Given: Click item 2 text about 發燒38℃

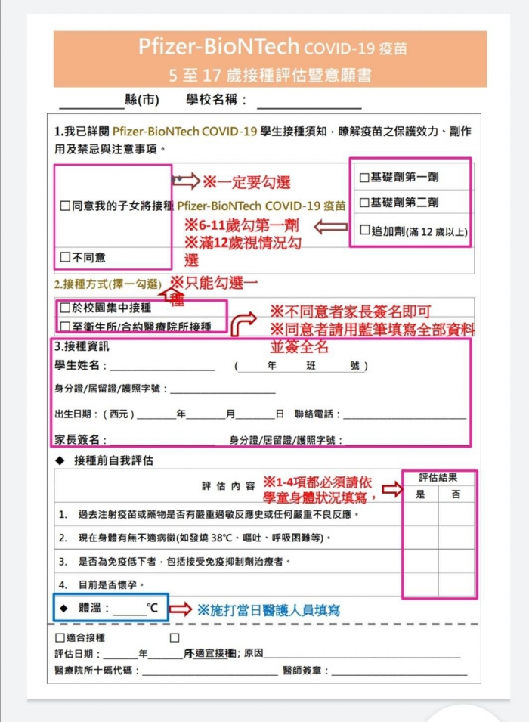Looking at the screenshot, I should 204,538.
